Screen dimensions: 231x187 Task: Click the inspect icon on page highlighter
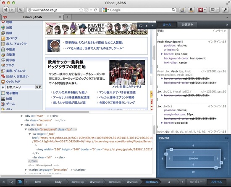(x=141, y=26)
